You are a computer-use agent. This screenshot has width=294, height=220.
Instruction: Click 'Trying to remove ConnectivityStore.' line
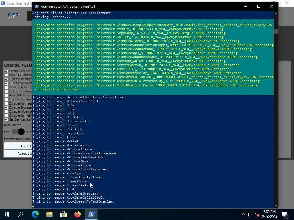67,177
